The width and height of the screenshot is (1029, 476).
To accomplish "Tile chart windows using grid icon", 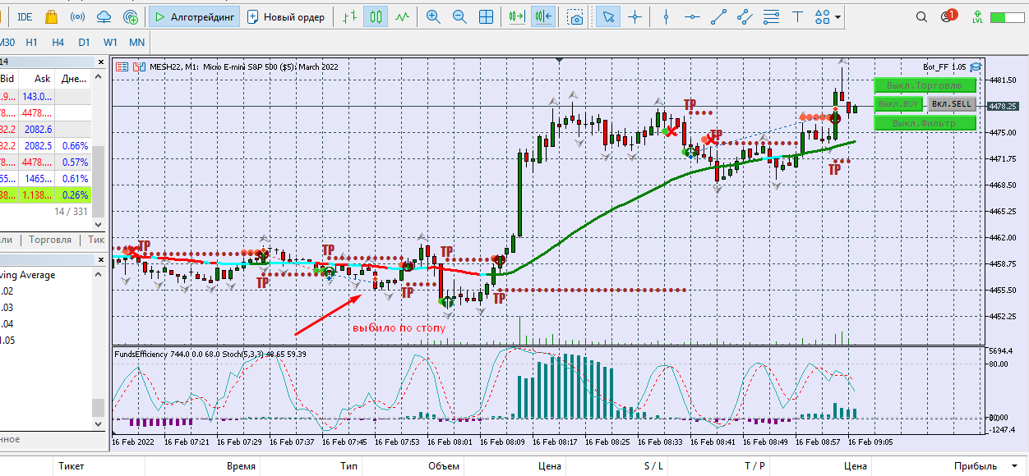I will pyautogui.click(x=486, y=16).
